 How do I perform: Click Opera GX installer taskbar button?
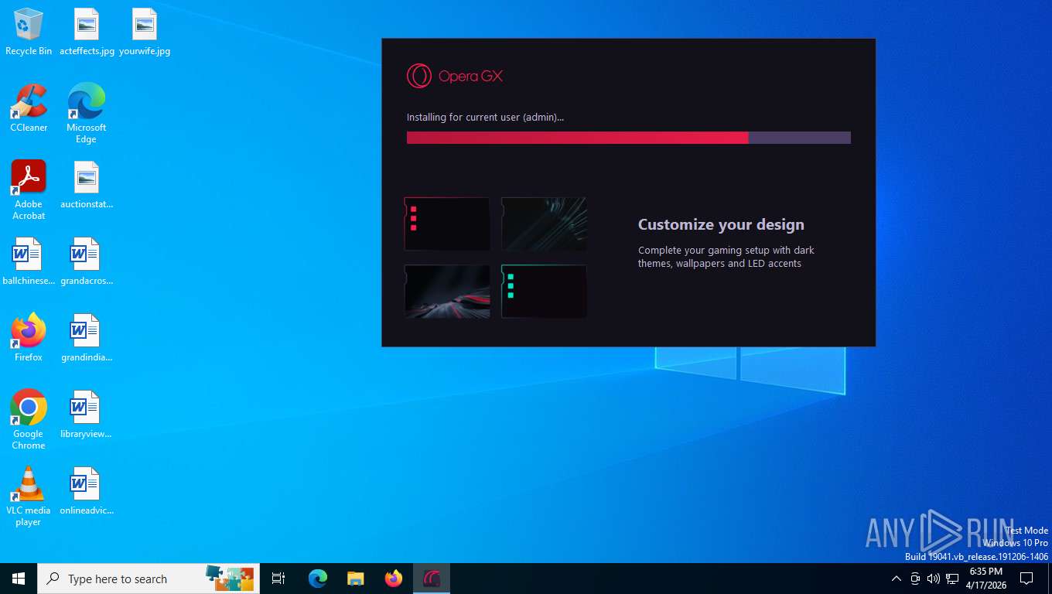click(432, 579)
